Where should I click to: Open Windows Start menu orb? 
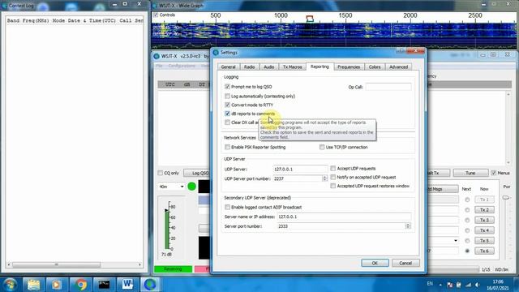tap(10, 285)
